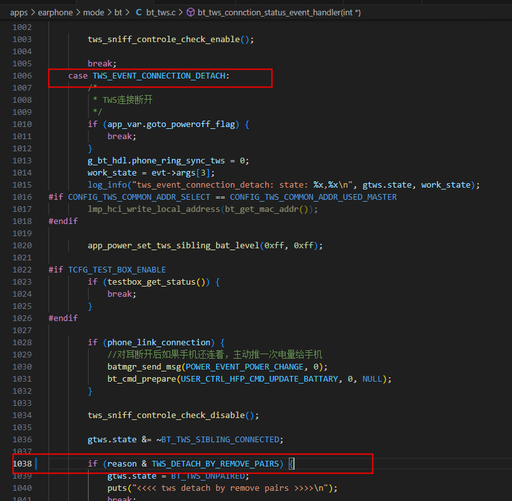Click line number 1022 in the gutter
Viewport: 512px width, 501px height.
point(22,270)
